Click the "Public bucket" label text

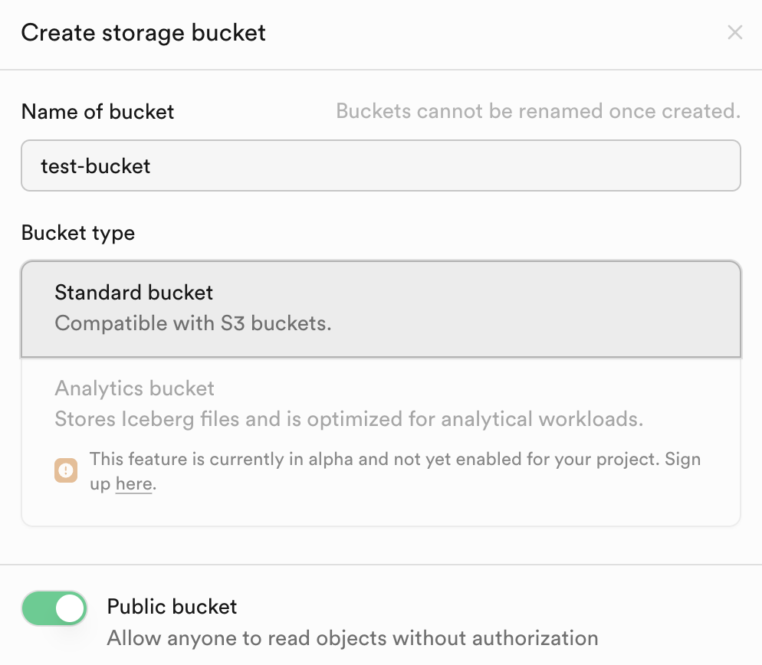pos(172,607)
